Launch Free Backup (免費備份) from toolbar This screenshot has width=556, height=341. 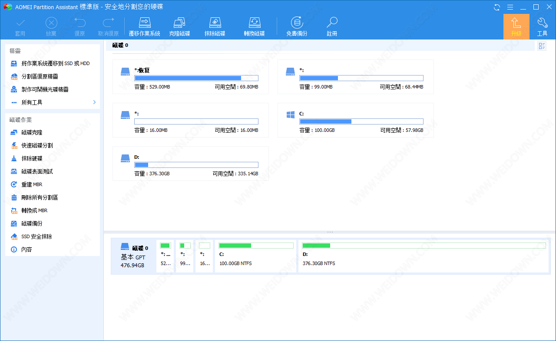tap(297, 26)
